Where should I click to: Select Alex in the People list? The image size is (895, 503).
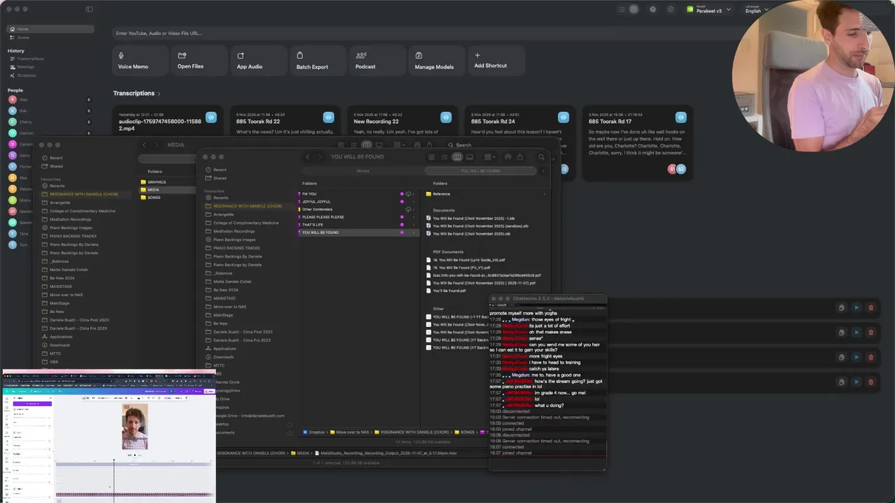pos(50,100)
